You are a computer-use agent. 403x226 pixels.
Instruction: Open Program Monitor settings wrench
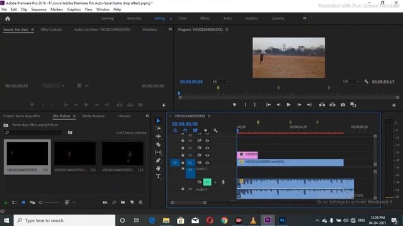click(366, 82)
